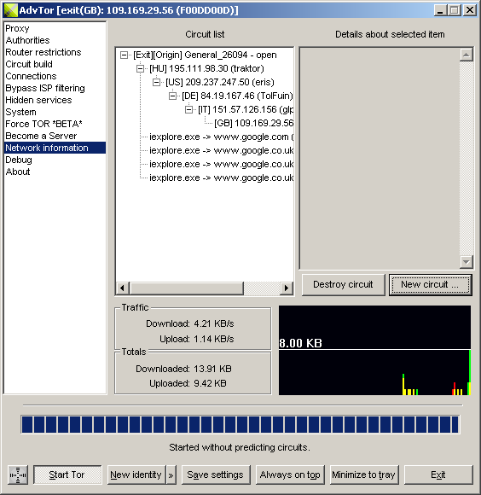The height and width of the screenshot is (495, 481).
Task: Open the Hidden services page
Action: [38, 100]
